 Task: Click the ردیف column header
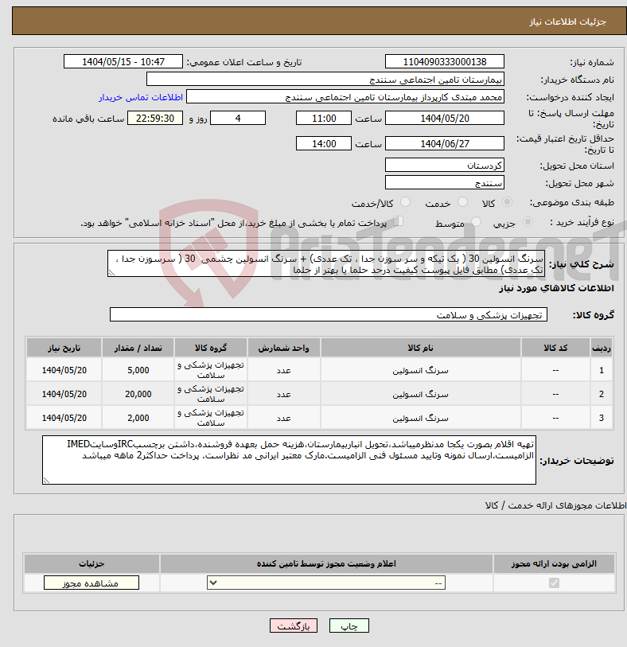[602, 348]
